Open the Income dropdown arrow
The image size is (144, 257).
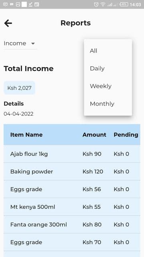pyautogui.click(x=33, y=44)
